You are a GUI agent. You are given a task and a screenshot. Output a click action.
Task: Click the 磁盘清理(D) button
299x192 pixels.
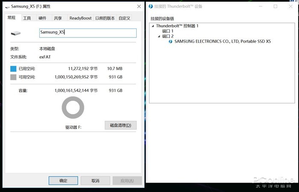point(121,125)
